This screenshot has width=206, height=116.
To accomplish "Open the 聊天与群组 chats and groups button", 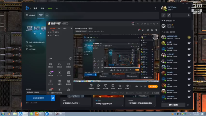I will 173,105.
